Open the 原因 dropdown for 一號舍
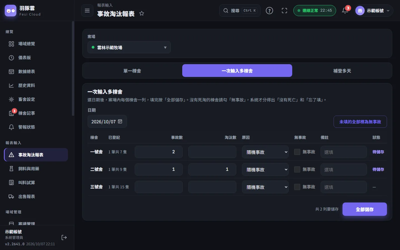 [x=265, y=152]
